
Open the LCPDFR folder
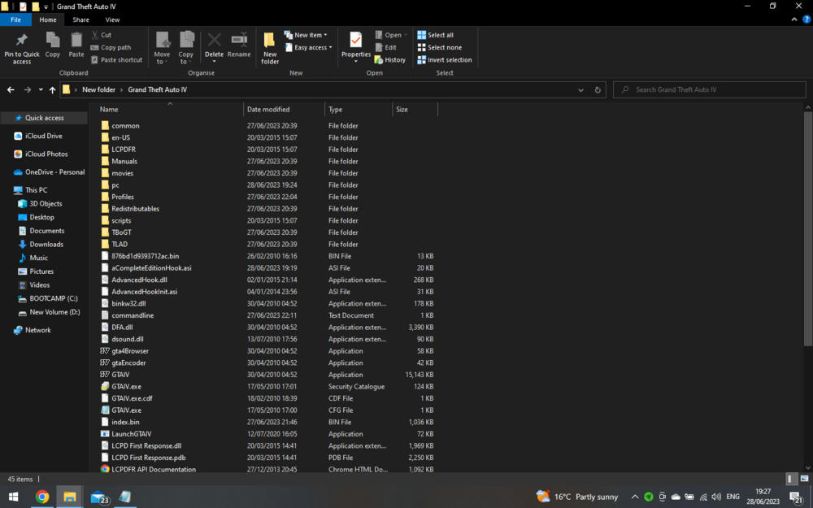124,149
